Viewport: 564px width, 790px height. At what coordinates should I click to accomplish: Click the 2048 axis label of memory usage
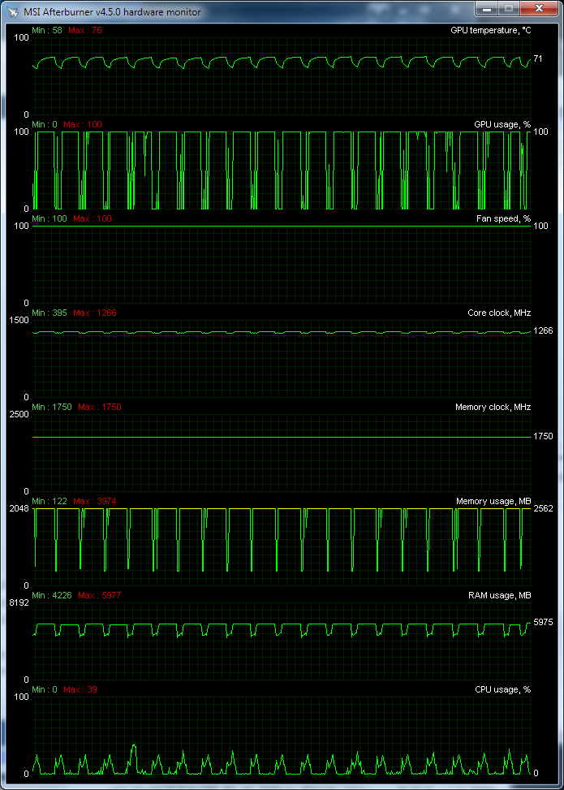19,509
